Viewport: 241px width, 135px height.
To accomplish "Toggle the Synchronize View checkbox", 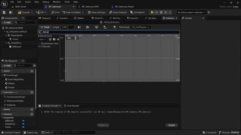I will pyautogui.click(x=39, y=43).
